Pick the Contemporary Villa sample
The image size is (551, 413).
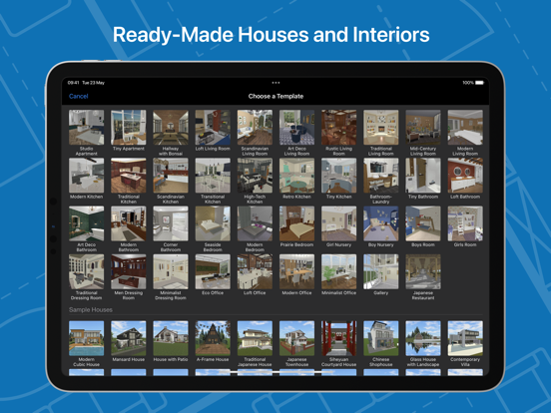(x=465, y=338)
